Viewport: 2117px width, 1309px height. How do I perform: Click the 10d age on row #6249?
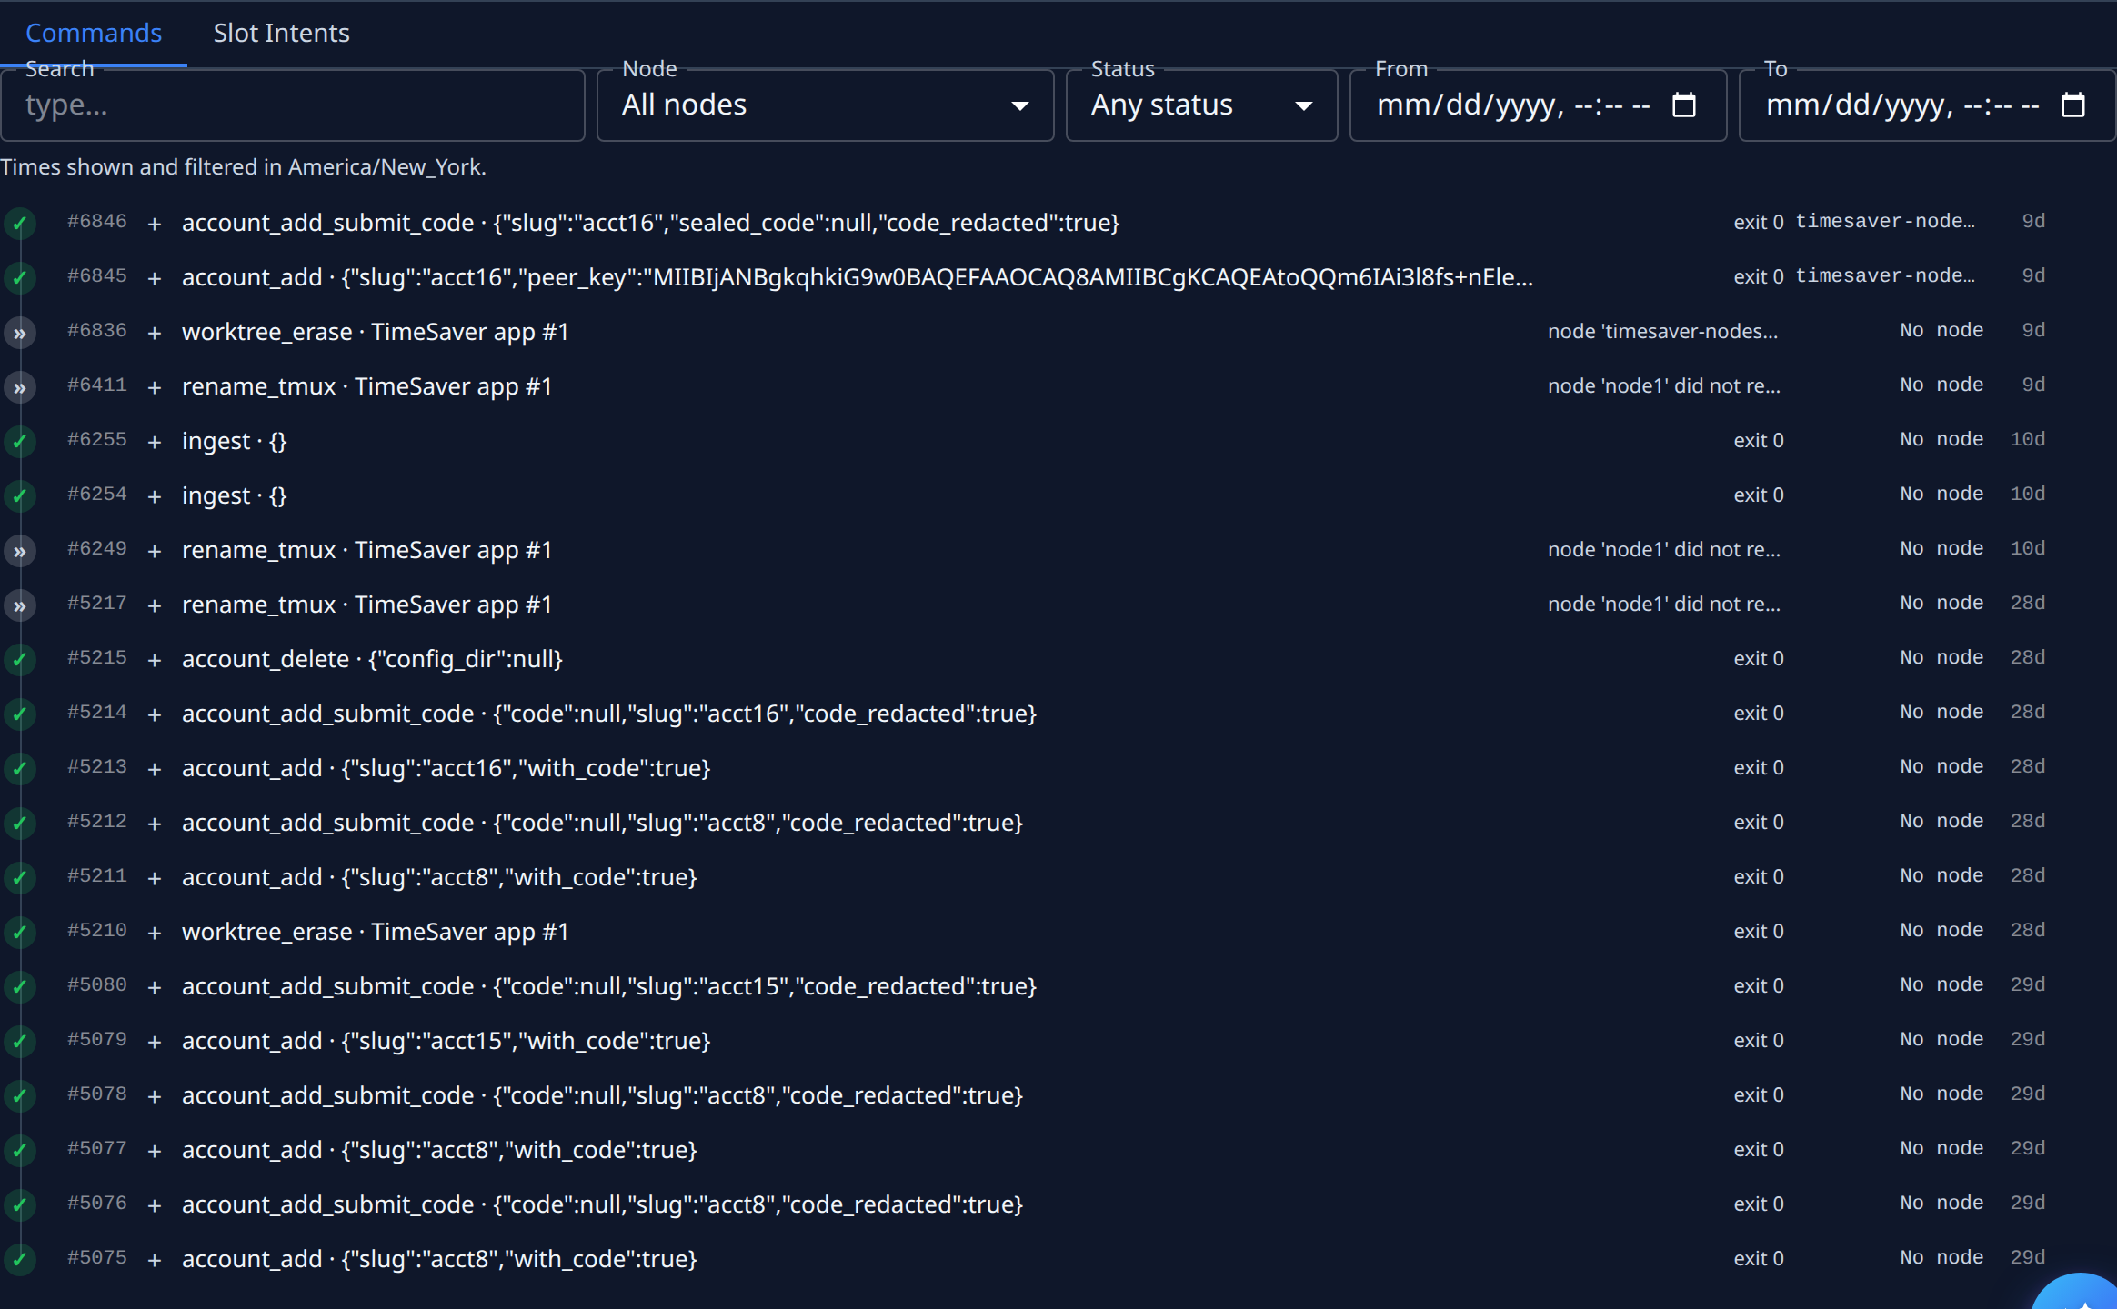coord(2027,549)
